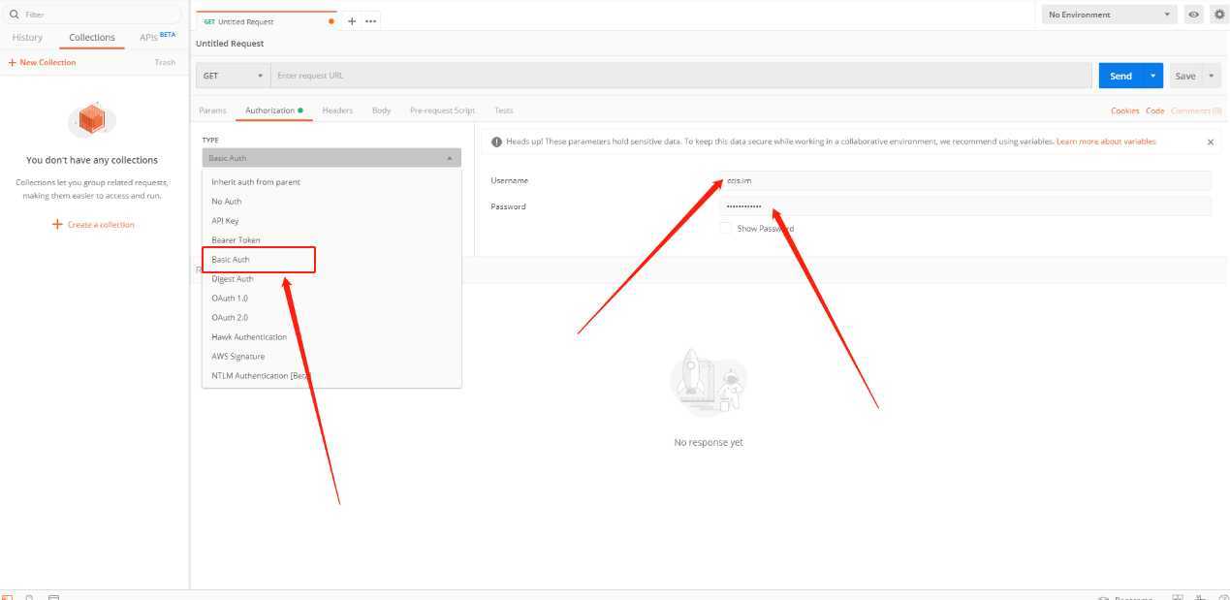Click the search magnifier icon in sidebar filter

click(x=14, y=15)
